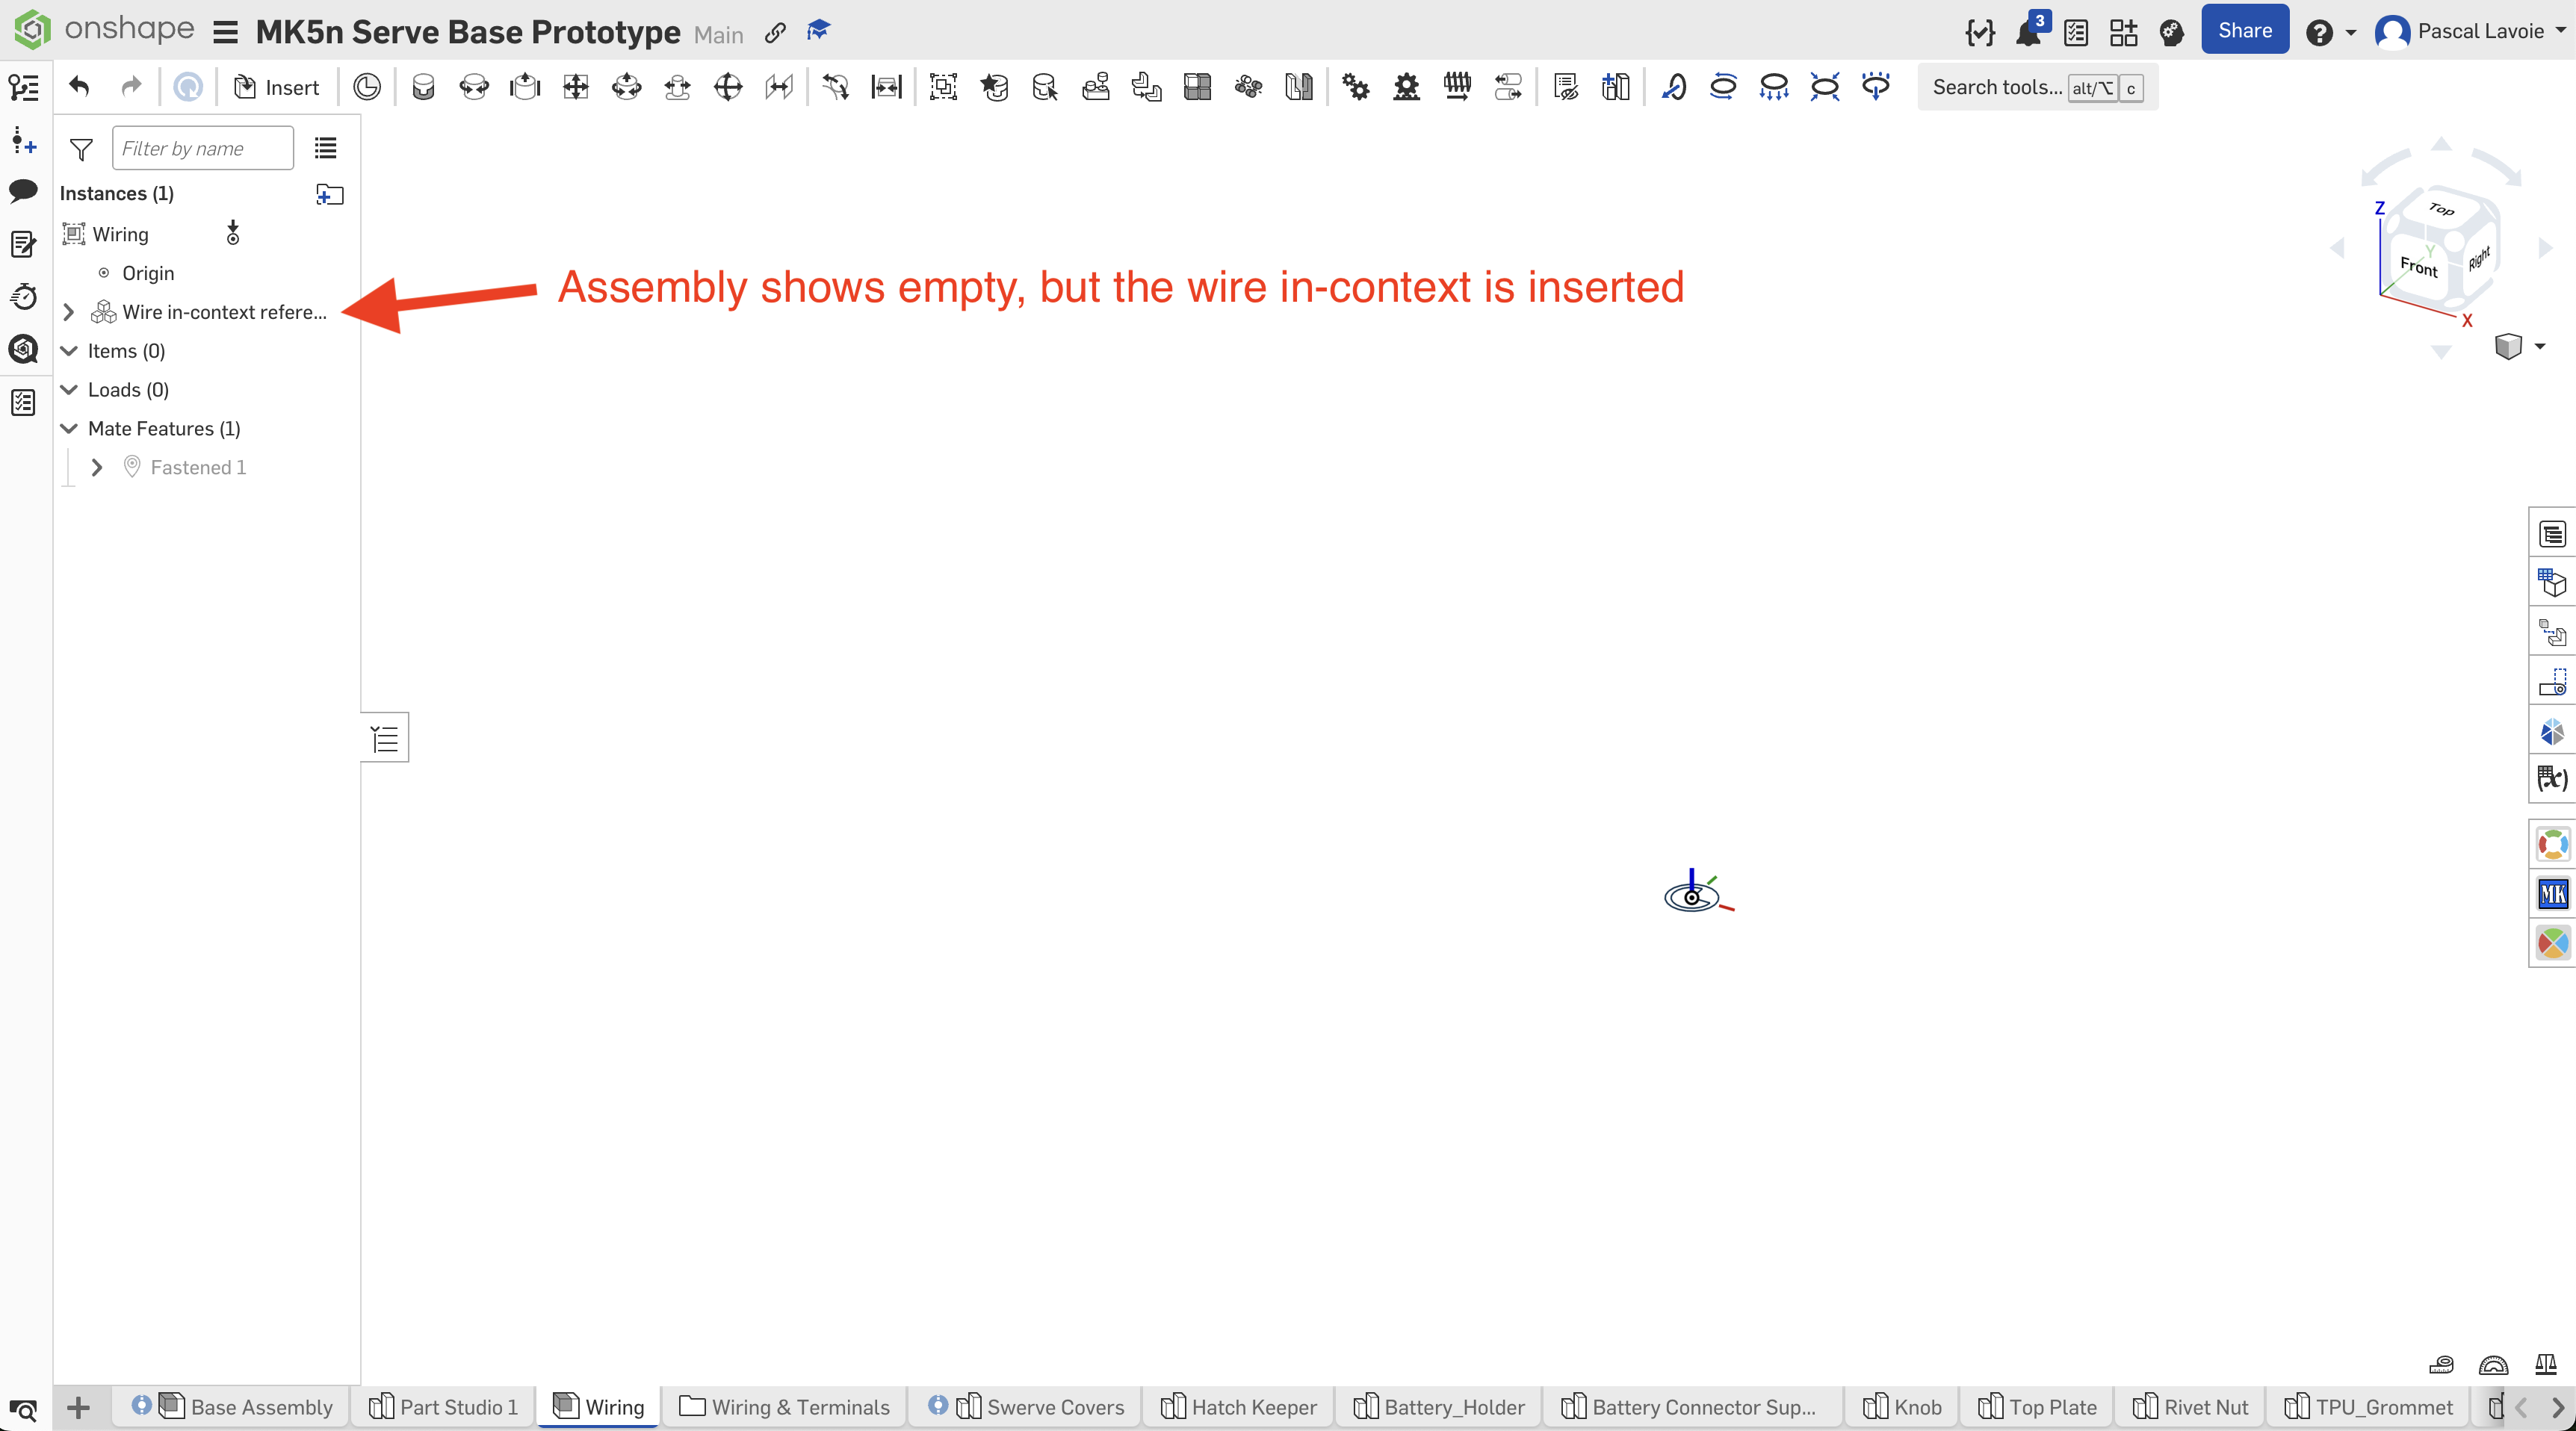This screenshot has height=1431, width=2576.
Task: Select the Fastened mate tool
Action: coord(423,87)
